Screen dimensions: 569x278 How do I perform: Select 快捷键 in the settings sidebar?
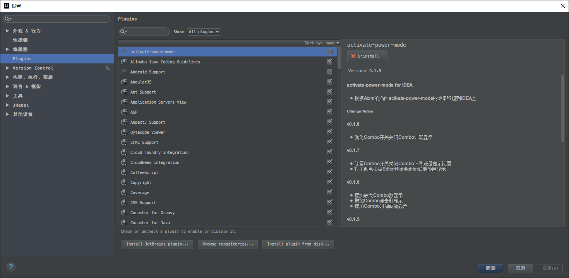click(20, 40)
